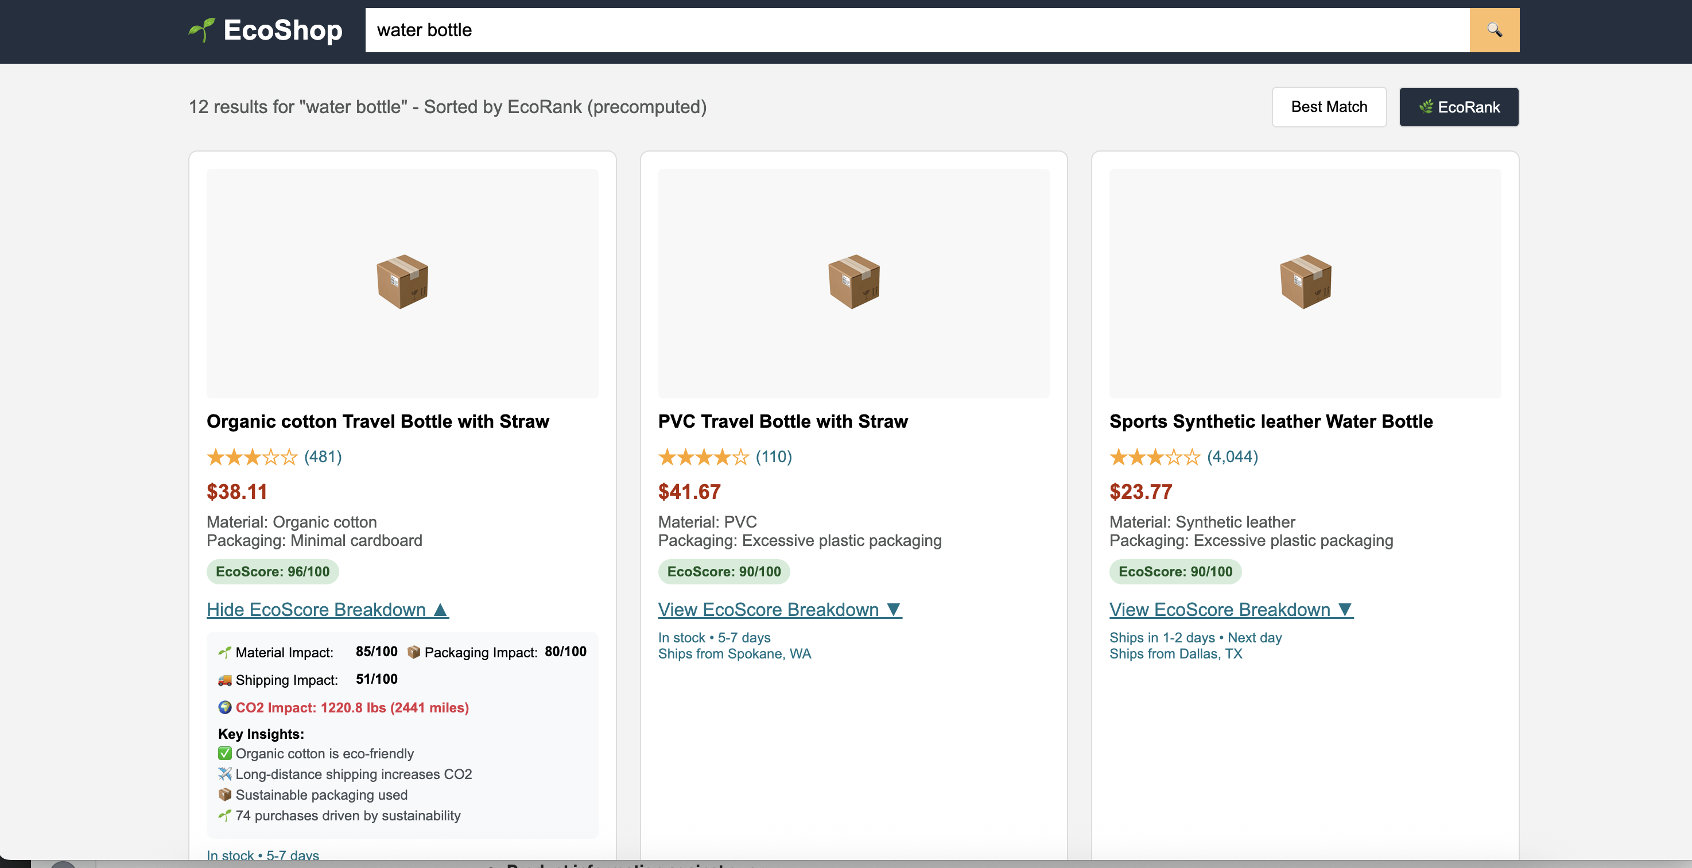The height and width of the screenshot is (868, 1692).
Task: Click the box icon beside Packaging Impact
Action: tap(414, 652)
